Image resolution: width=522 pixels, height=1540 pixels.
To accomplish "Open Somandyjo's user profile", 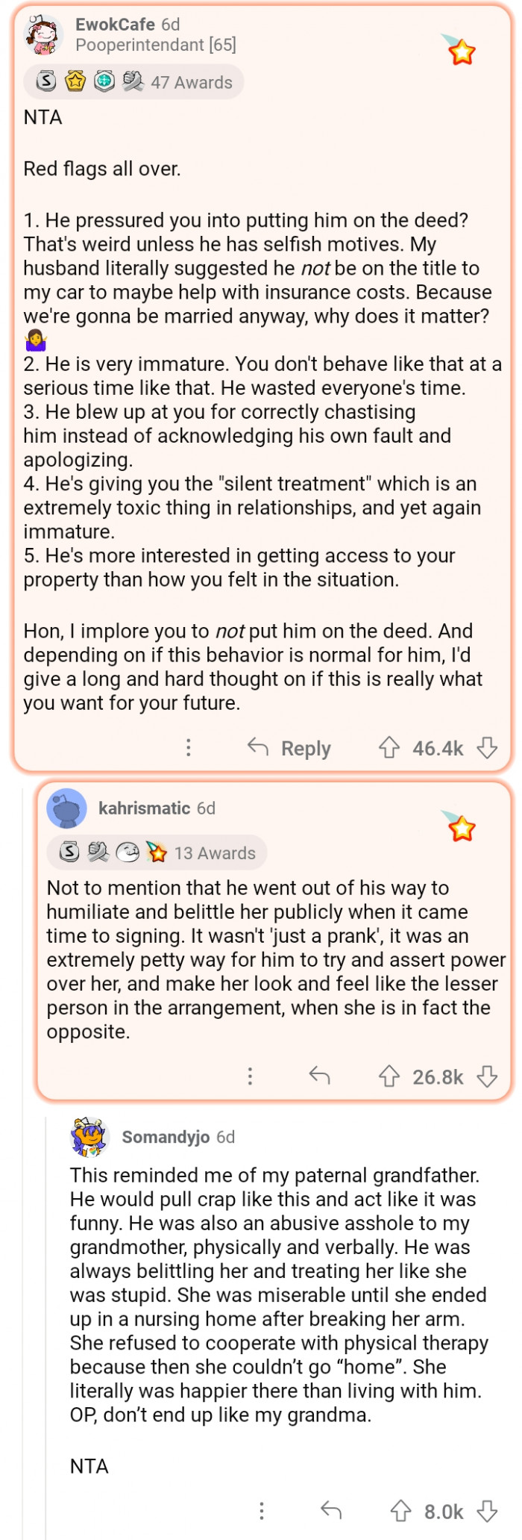I will pos(166,1137).
